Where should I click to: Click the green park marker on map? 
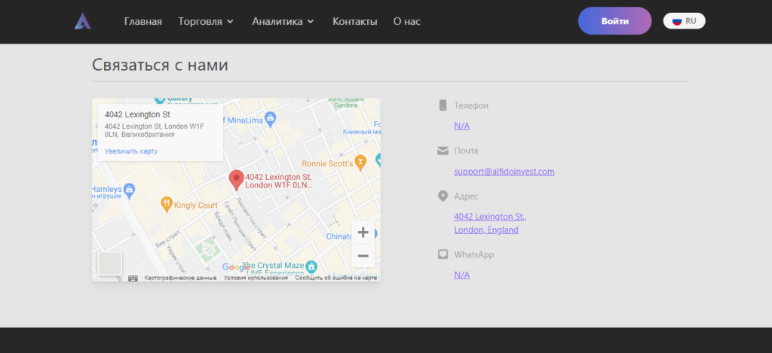click(x=209, y=249)
